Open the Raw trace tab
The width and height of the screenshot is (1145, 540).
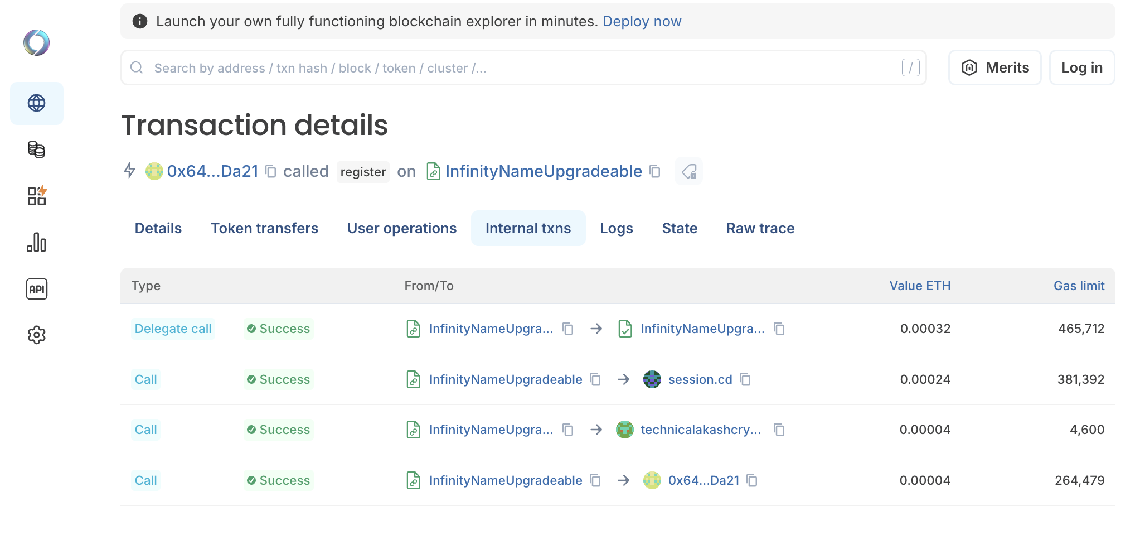(x=760, y=228)
